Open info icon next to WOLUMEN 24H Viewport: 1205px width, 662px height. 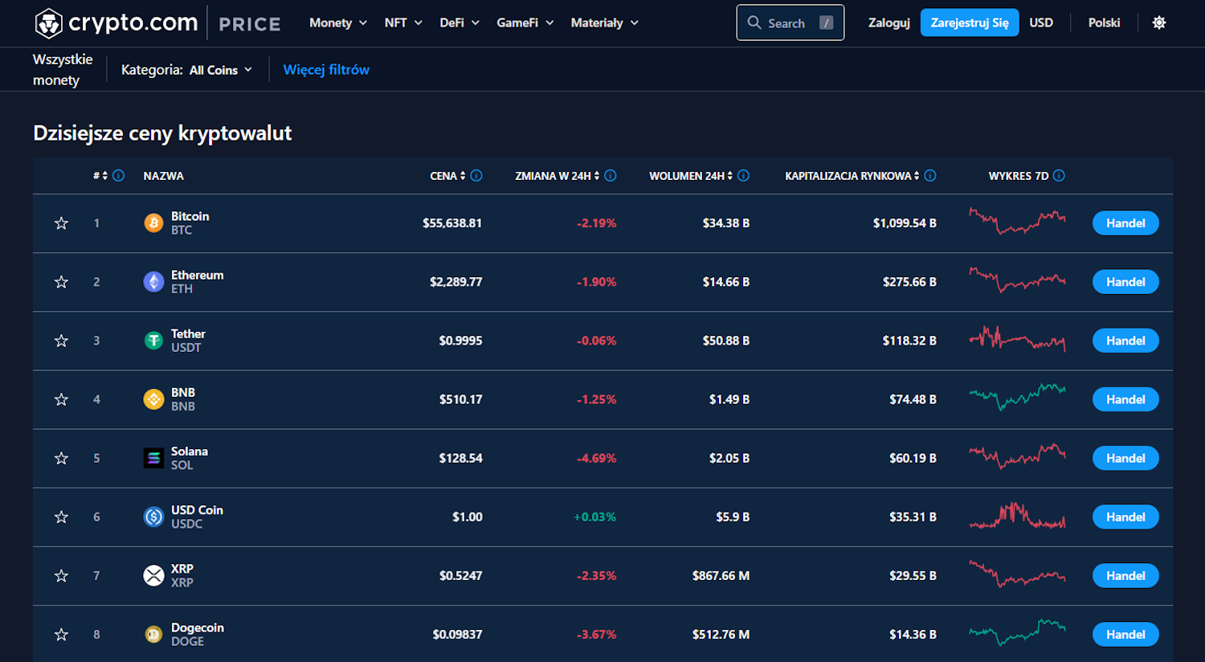coord(743,175)
